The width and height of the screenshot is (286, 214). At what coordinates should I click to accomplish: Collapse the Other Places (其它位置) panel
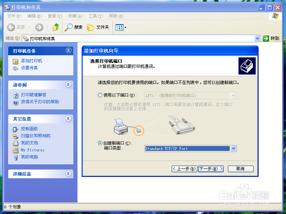(68, 119)
